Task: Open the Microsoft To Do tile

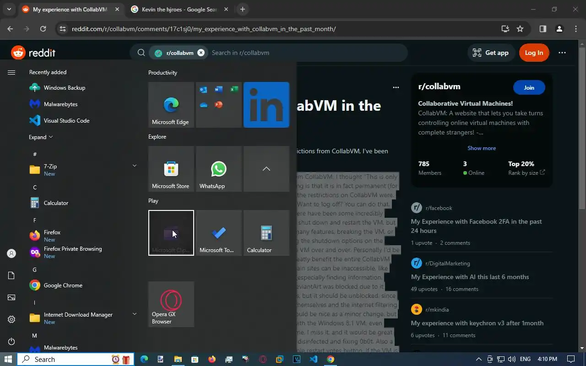Action: click(x=219, y=233)
